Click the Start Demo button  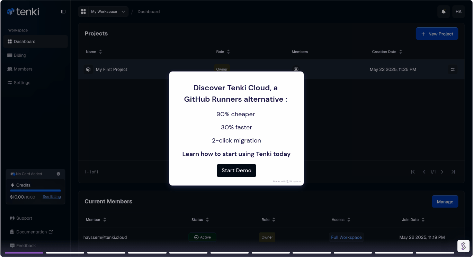[236, 170]
